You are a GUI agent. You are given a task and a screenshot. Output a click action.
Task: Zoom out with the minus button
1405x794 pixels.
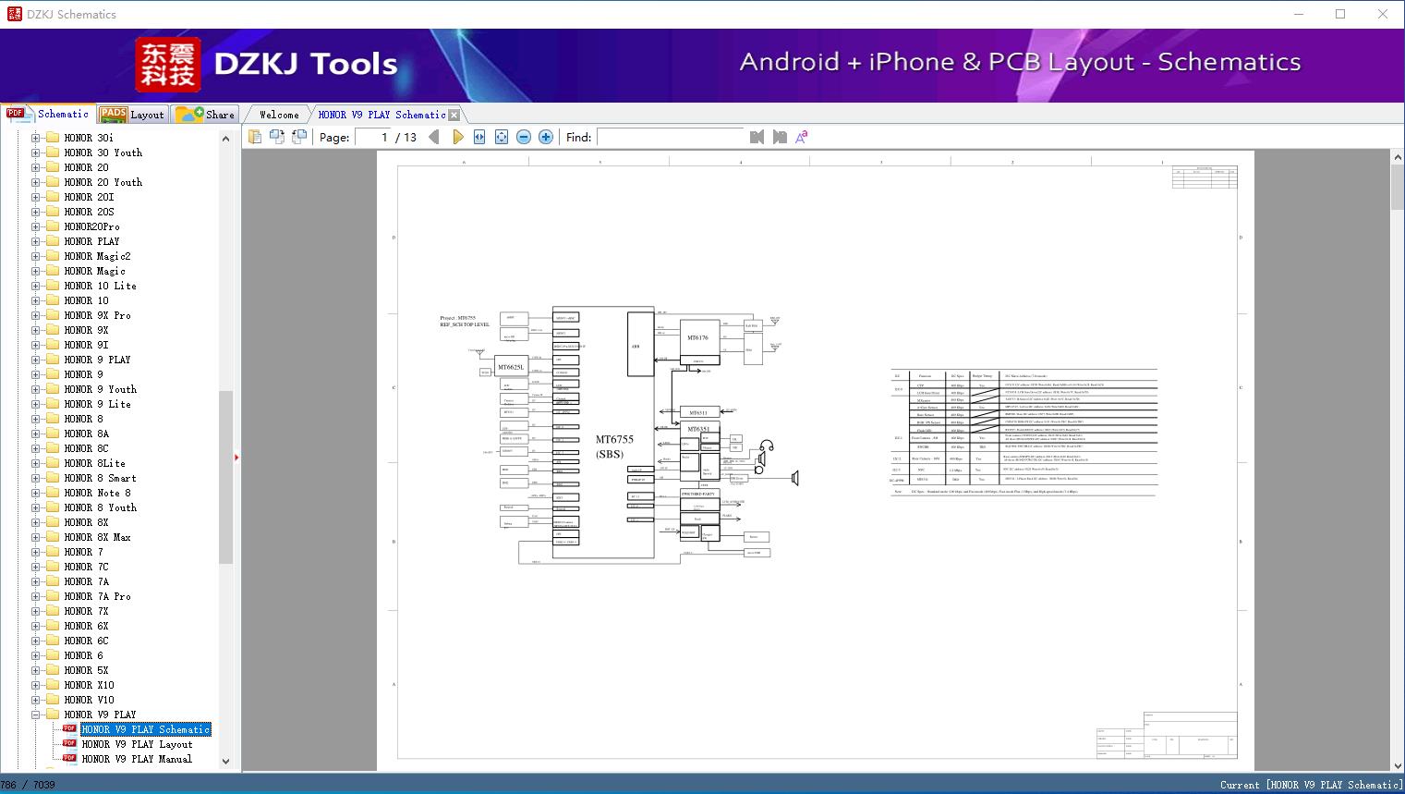[524, 137]
